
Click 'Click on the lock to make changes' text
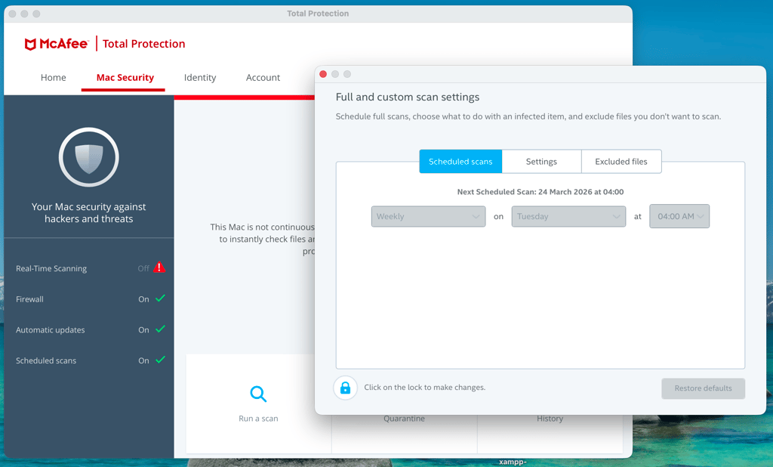click(424, 388)
